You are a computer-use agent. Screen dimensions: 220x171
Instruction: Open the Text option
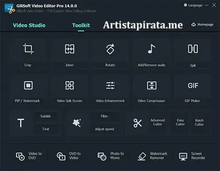pos(46,129)
